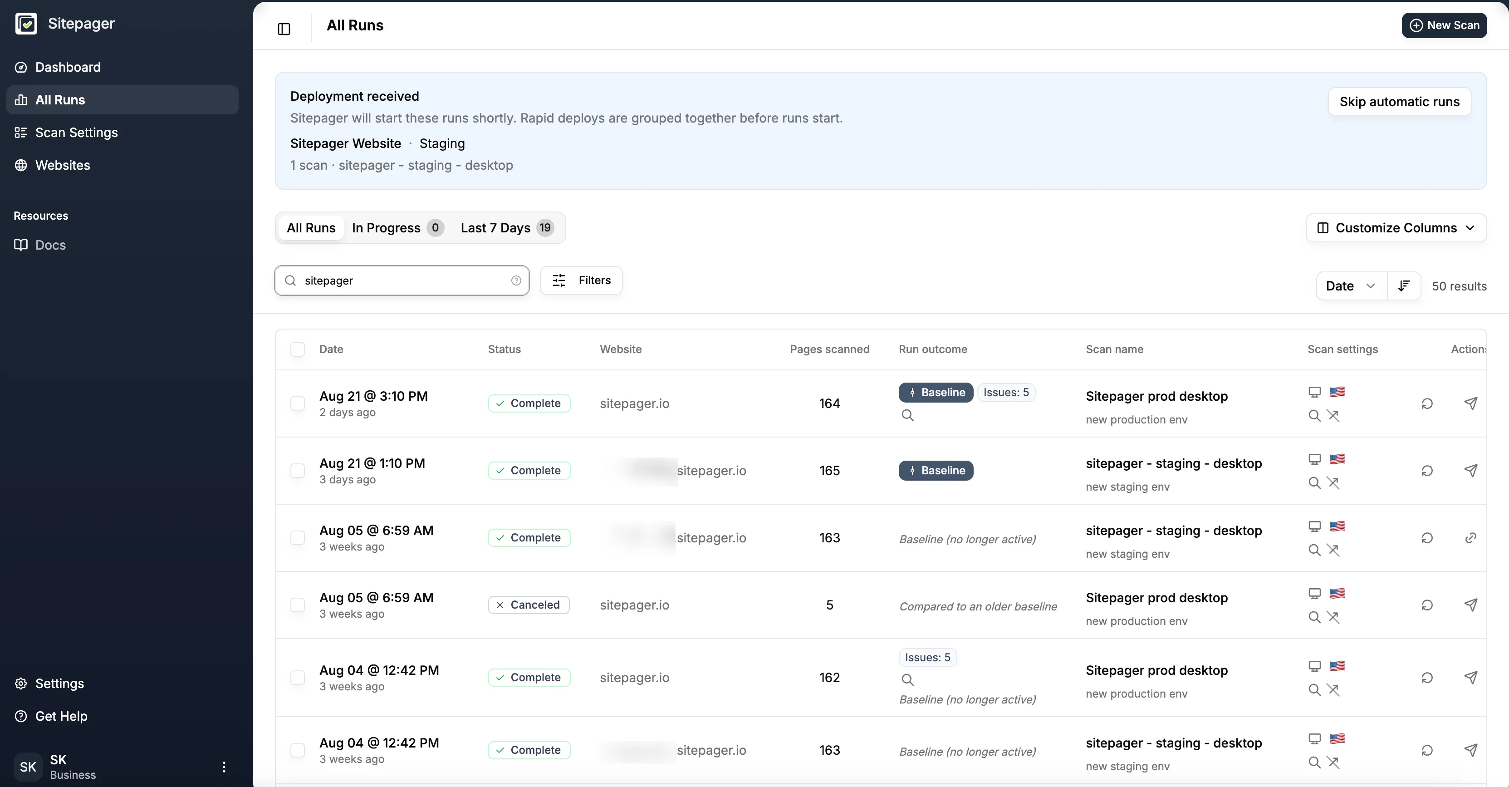Toggle the sidebar panel icon

point(284,29)
